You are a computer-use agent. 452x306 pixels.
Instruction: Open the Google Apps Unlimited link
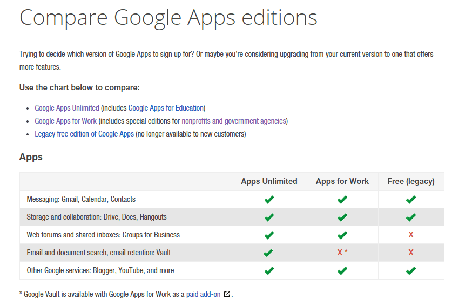[x=67, y=108]
